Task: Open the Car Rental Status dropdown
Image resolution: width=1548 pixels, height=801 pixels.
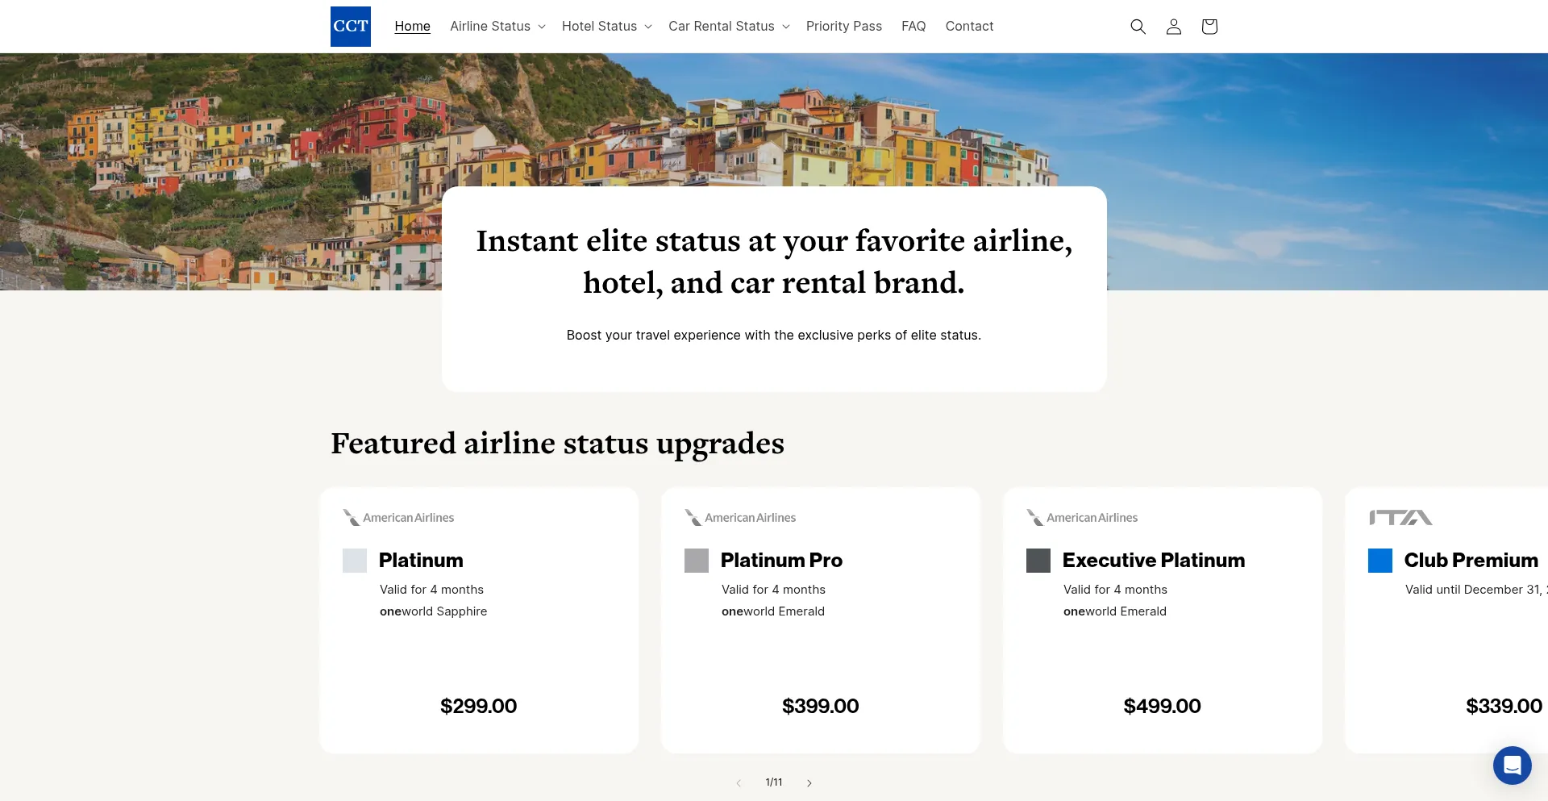Action: (x=728, y=27)
